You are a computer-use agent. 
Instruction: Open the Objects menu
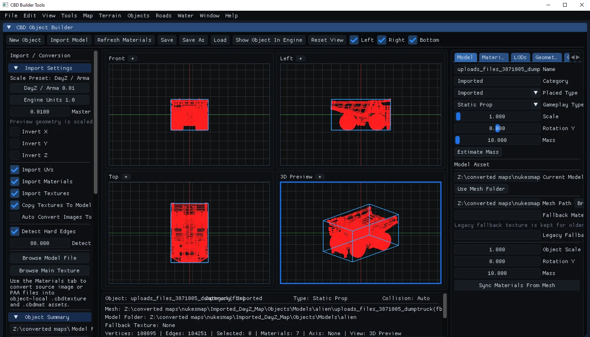click(138, 16)
